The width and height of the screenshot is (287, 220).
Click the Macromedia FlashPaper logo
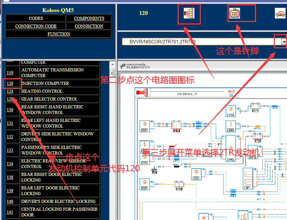[x=135, y=66]
